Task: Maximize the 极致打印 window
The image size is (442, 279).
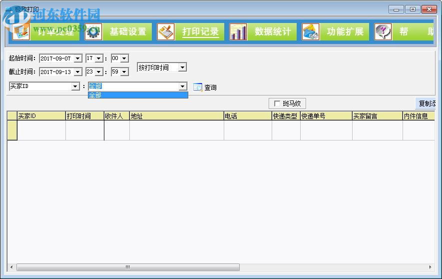Action: [413, 9]
